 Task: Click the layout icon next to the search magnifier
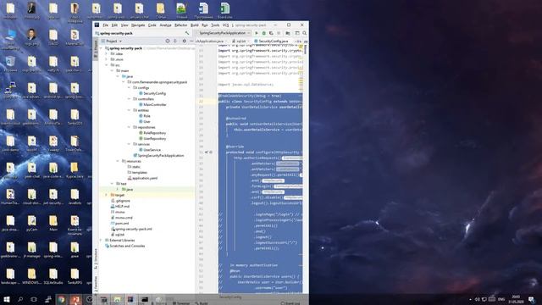pyautogui.click(x=297, y=33)
